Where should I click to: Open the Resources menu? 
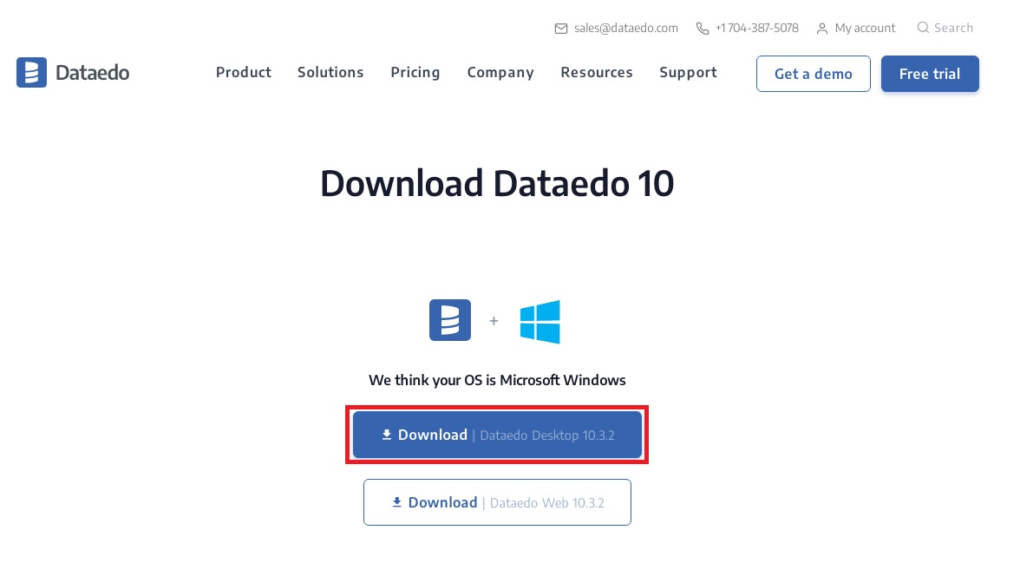[x=597, y=73]
